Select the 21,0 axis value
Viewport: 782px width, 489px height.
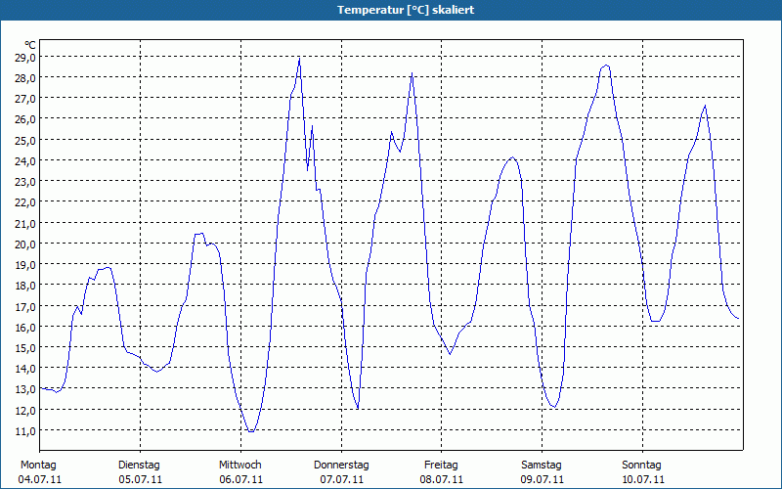[25, 224]
